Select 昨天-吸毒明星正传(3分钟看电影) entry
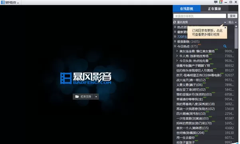 (x=205, y=75)
